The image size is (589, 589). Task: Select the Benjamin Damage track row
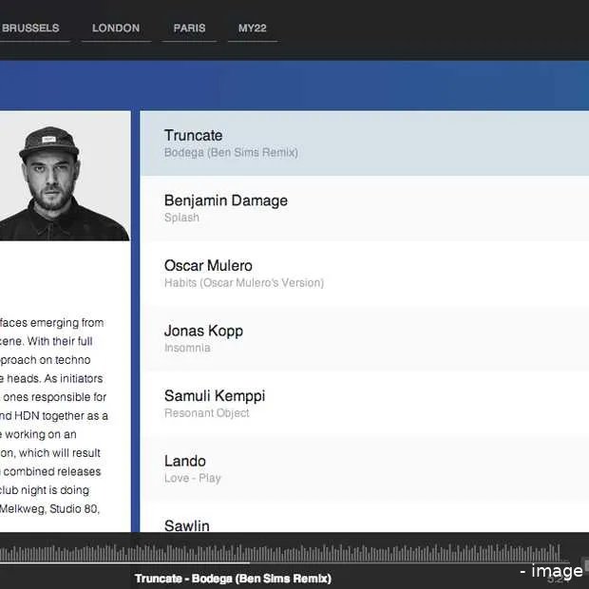(365, 208)
